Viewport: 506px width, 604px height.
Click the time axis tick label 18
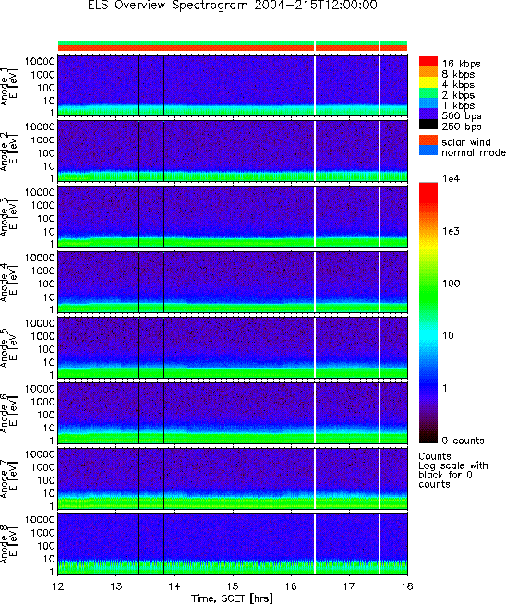[406, 586]
